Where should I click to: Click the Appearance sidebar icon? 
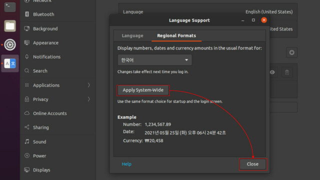27,42
